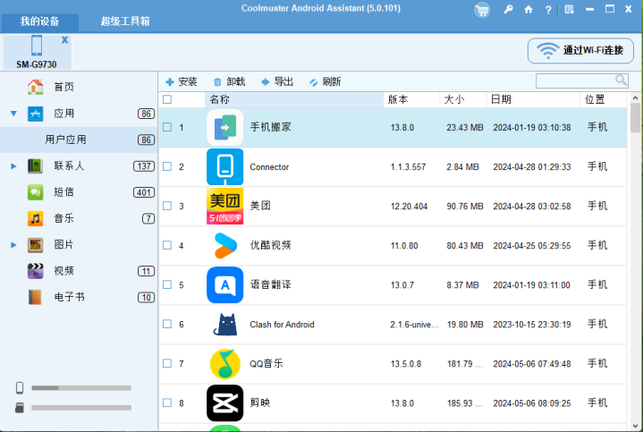Click 刷新 refresh toolbar button
This screenshot has width=643, height=432.
326,81
